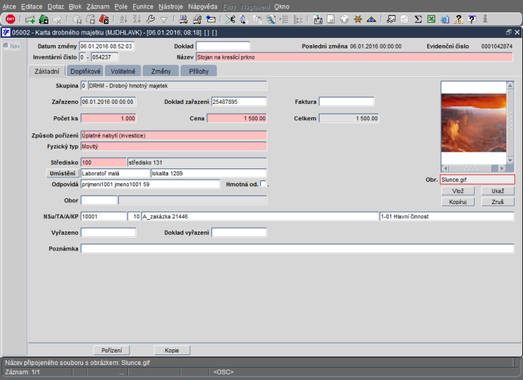Click the Ukaž button
523x380 pixels.
[498, 191]
